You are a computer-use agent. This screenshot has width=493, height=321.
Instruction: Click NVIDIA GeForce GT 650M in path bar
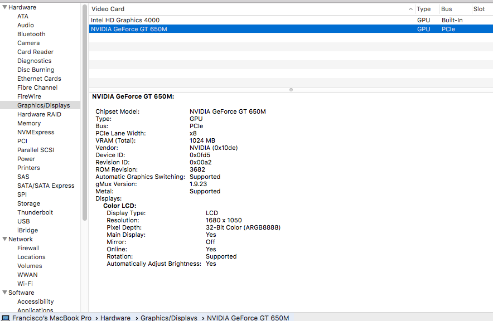click(x=248, y=318)
